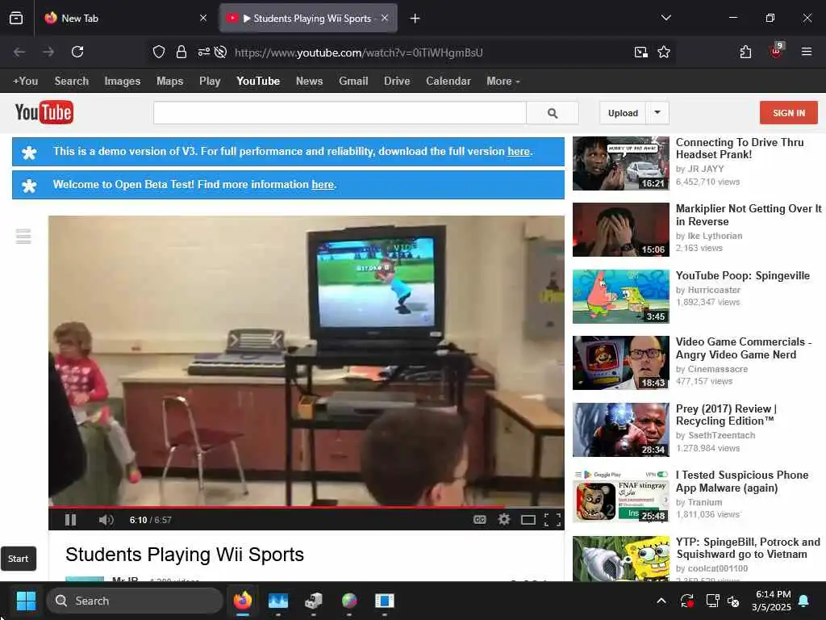Click the YouTube logo
Screen dimensions: 826x620
[44, 112]
